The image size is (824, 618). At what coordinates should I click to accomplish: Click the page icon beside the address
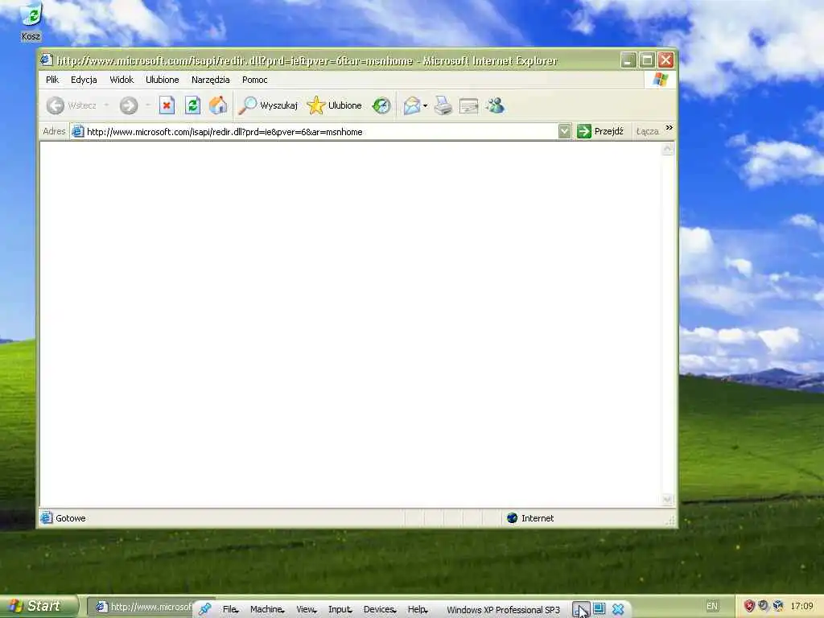coord(78,131)
